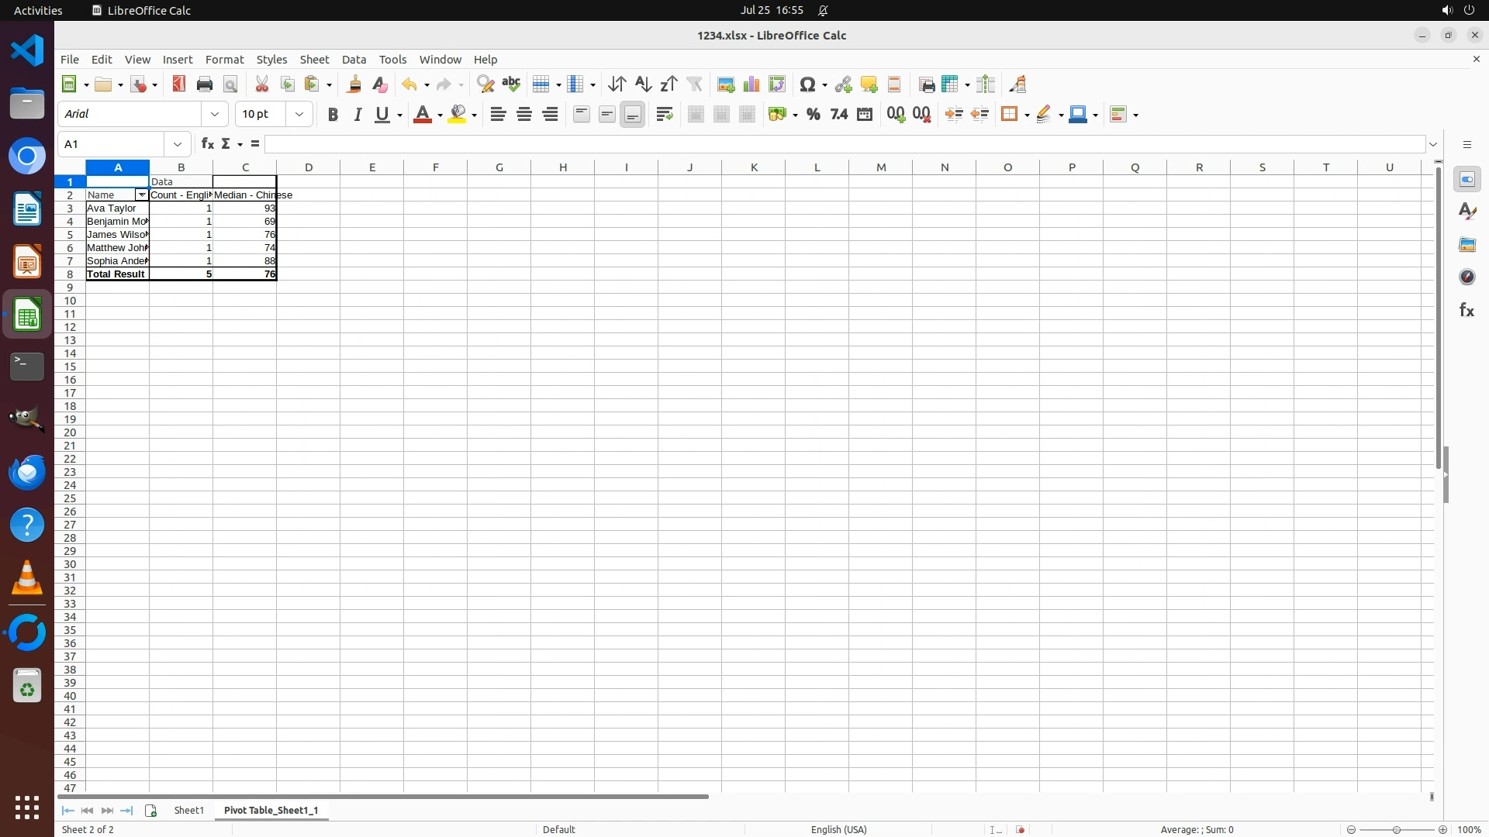Viewport: 1489px width, 837px height.
Task: Click the formula input line
Action: pyautogui.click(x=844, y=144)
